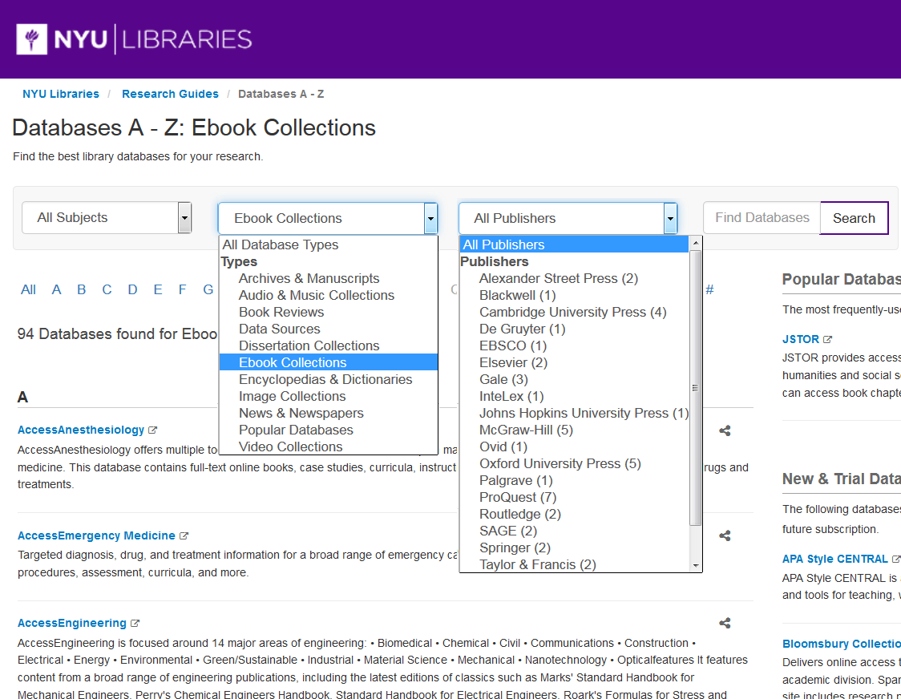Filter by Elsevier (2) publisher
Image resolution: width=901 pixels, height=699 pixels.
[x=574, y=362]
